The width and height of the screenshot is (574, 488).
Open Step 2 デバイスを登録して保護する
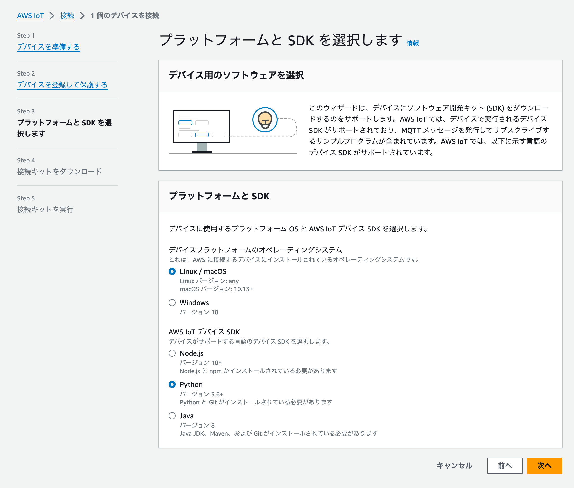click(x=62, y=85)
